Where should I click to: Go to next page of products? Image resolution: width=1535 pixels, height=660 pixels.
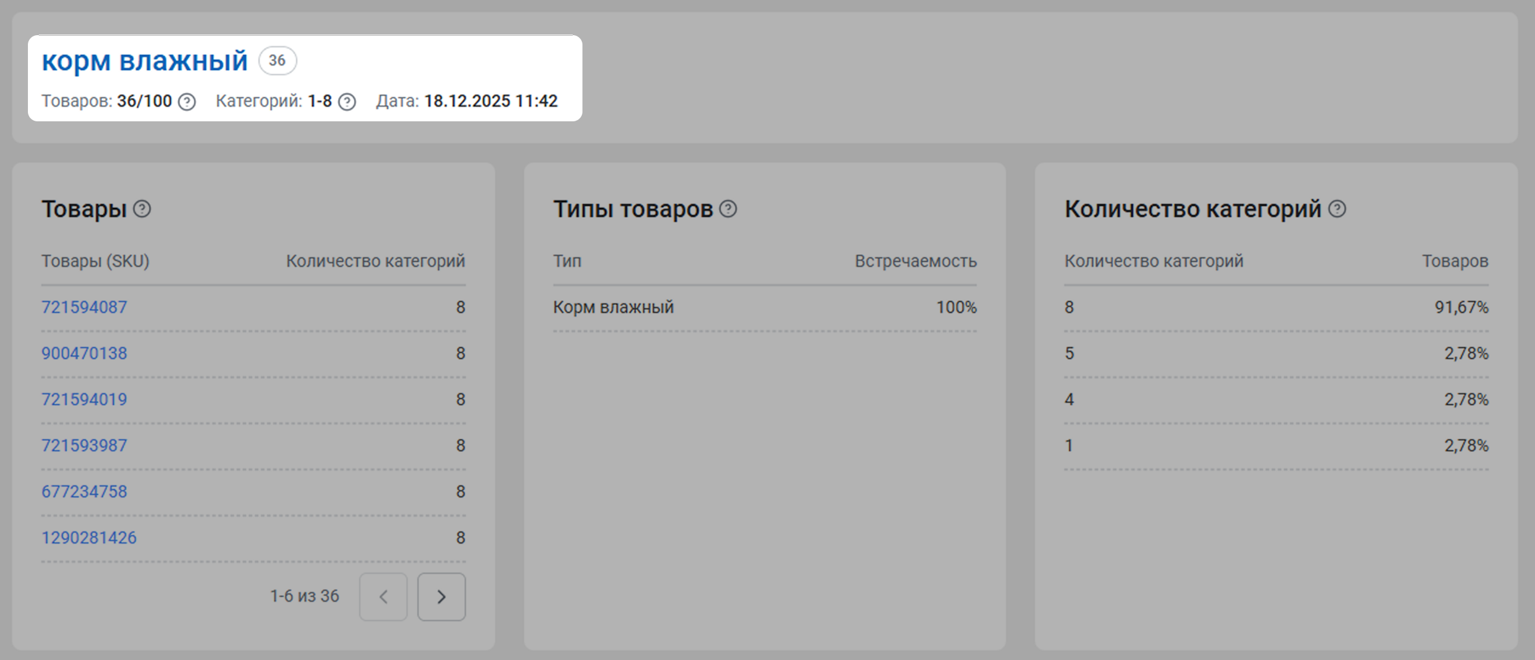click(x=441, y=597)
